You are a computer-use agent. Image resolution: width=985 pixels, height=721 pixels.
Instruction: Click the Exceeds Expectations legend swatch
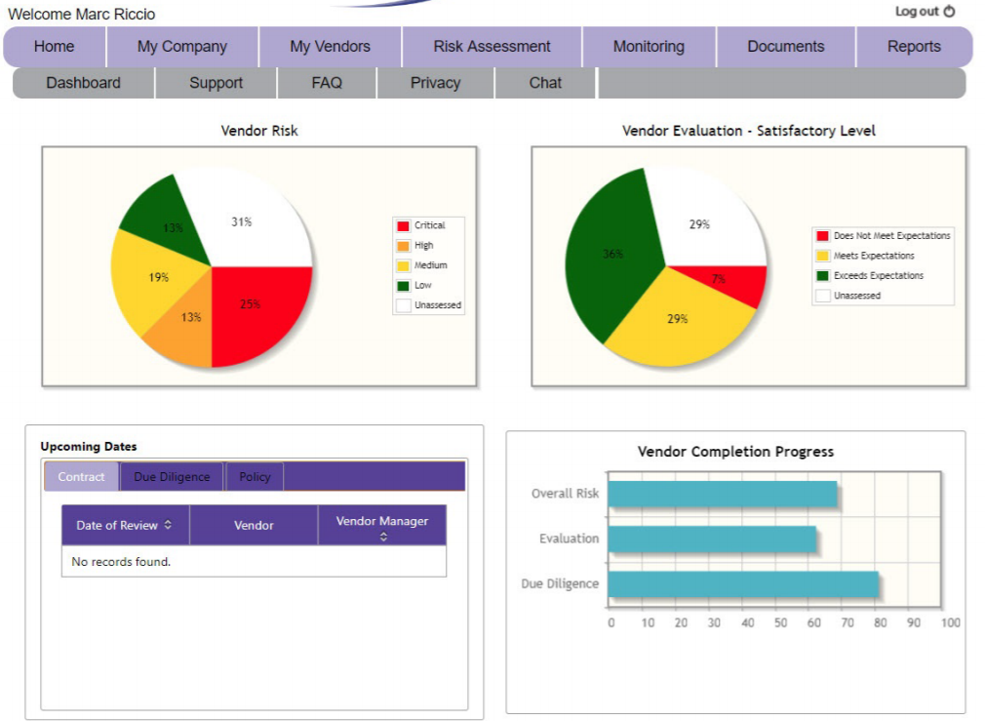coord(824,276)
